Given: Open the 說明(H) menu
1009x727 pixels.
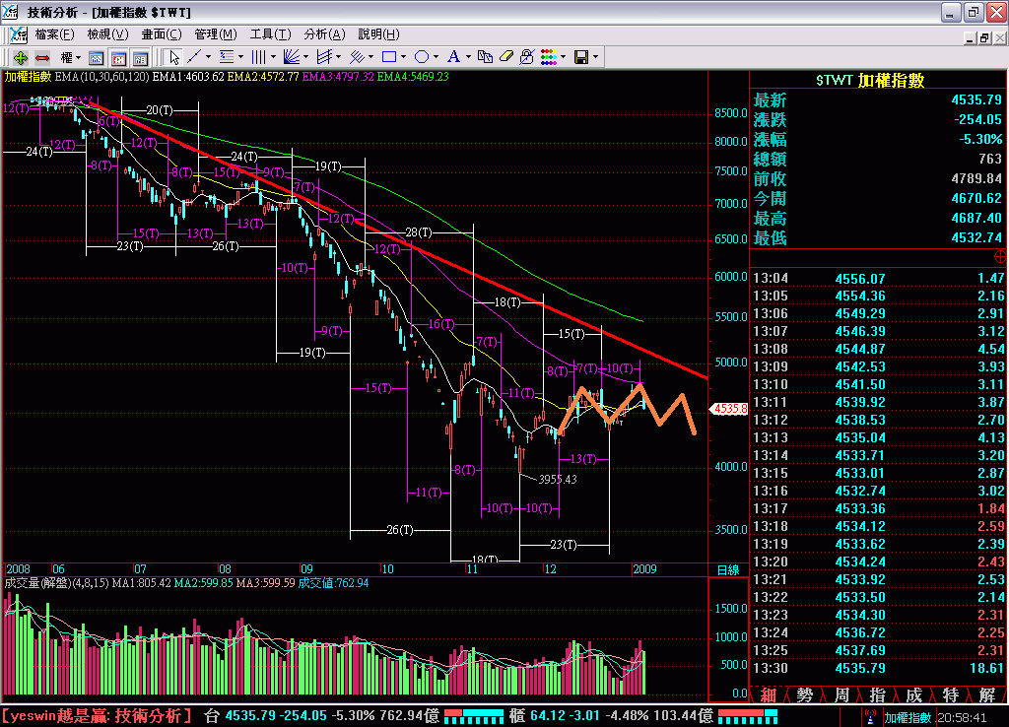Looking at the screenshot, I should (378, 34).
